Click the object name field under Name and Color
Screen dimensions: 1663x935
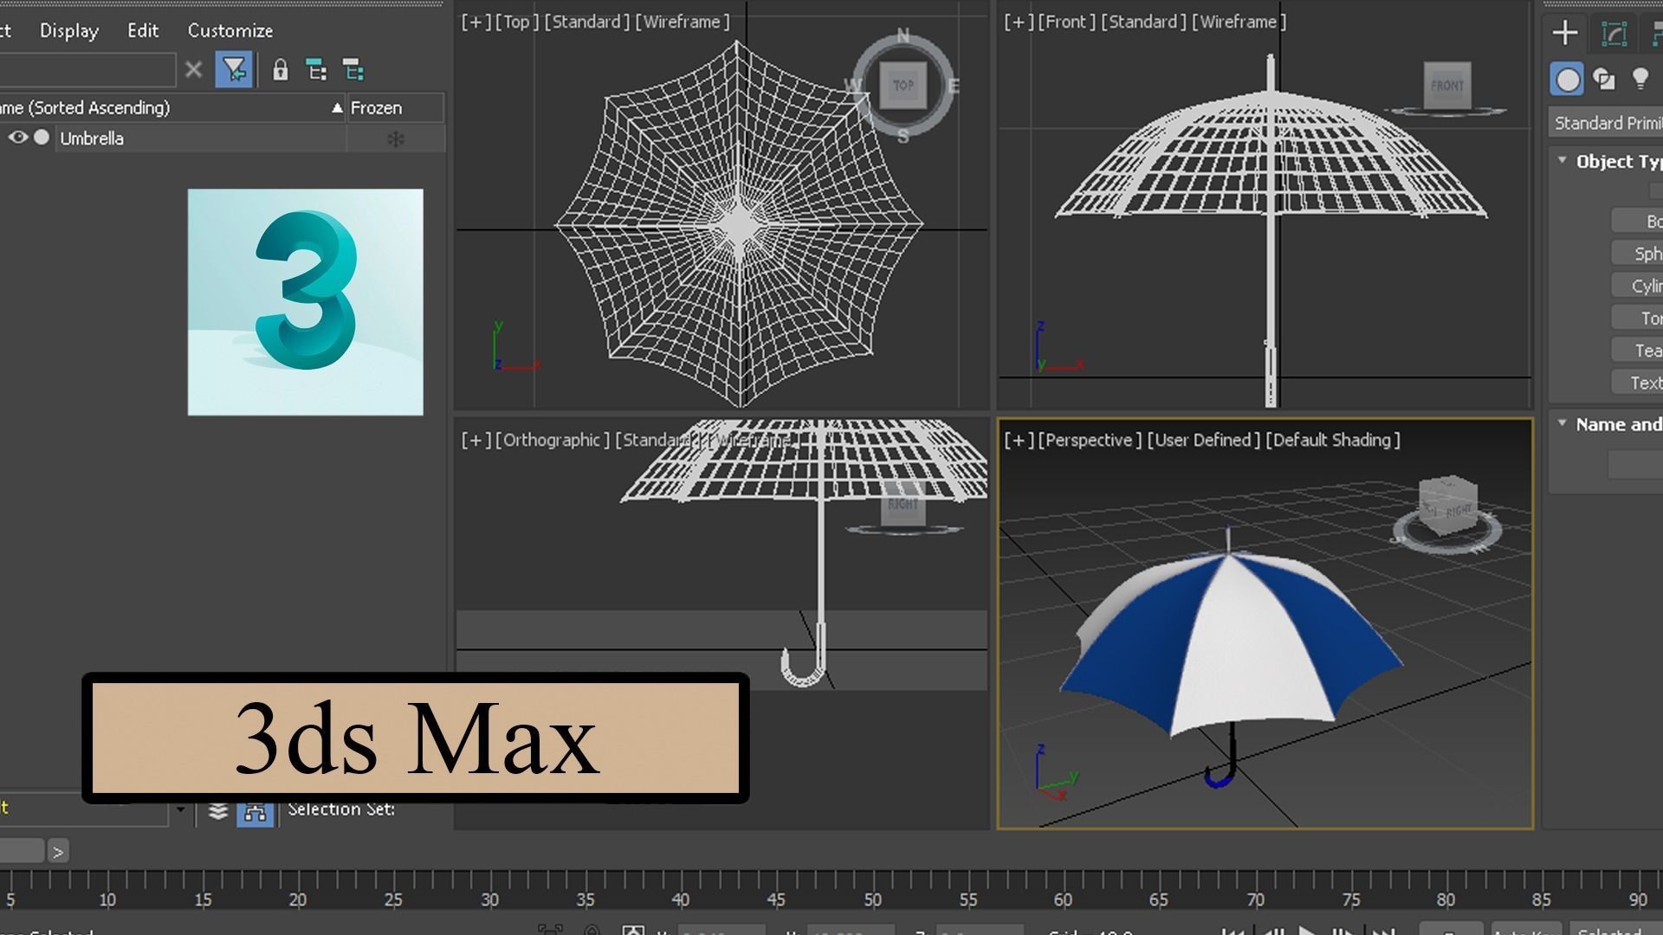point(1635,465)
